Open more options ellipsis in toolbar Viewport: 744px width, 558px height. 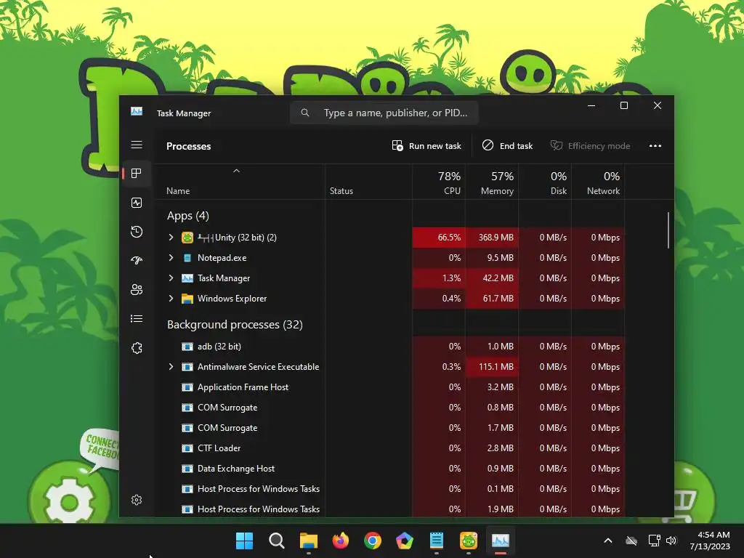point(655,145)
